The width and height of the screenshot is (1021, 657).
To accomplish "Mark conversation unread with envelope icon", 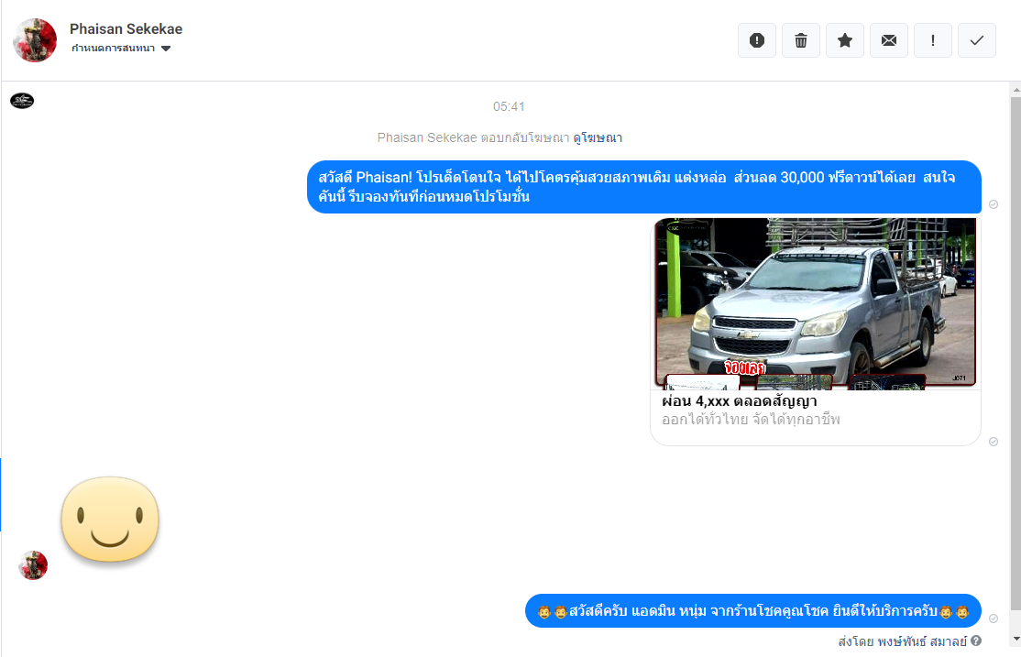I will click(889, 40).
